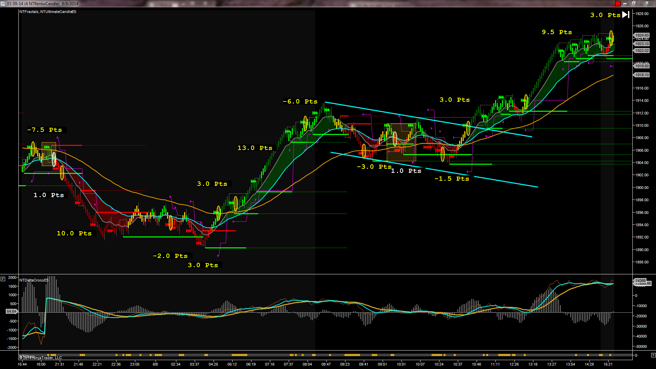This screenshot has height=369, width=656.
Task: Click the NinjaTrader chart icon in title bar
Action: 3,3
